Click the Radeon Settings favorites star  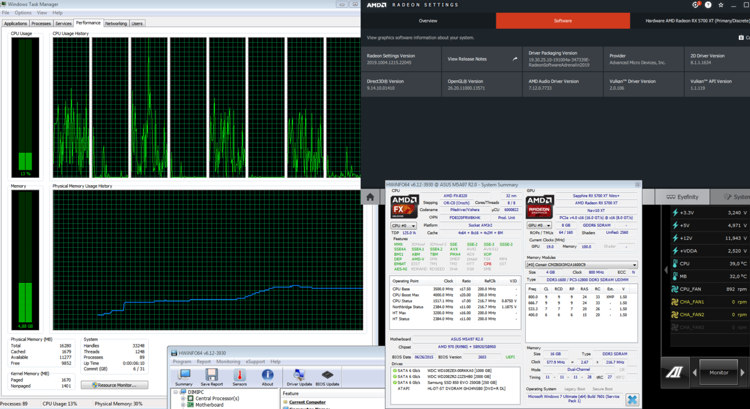point(721,5)
